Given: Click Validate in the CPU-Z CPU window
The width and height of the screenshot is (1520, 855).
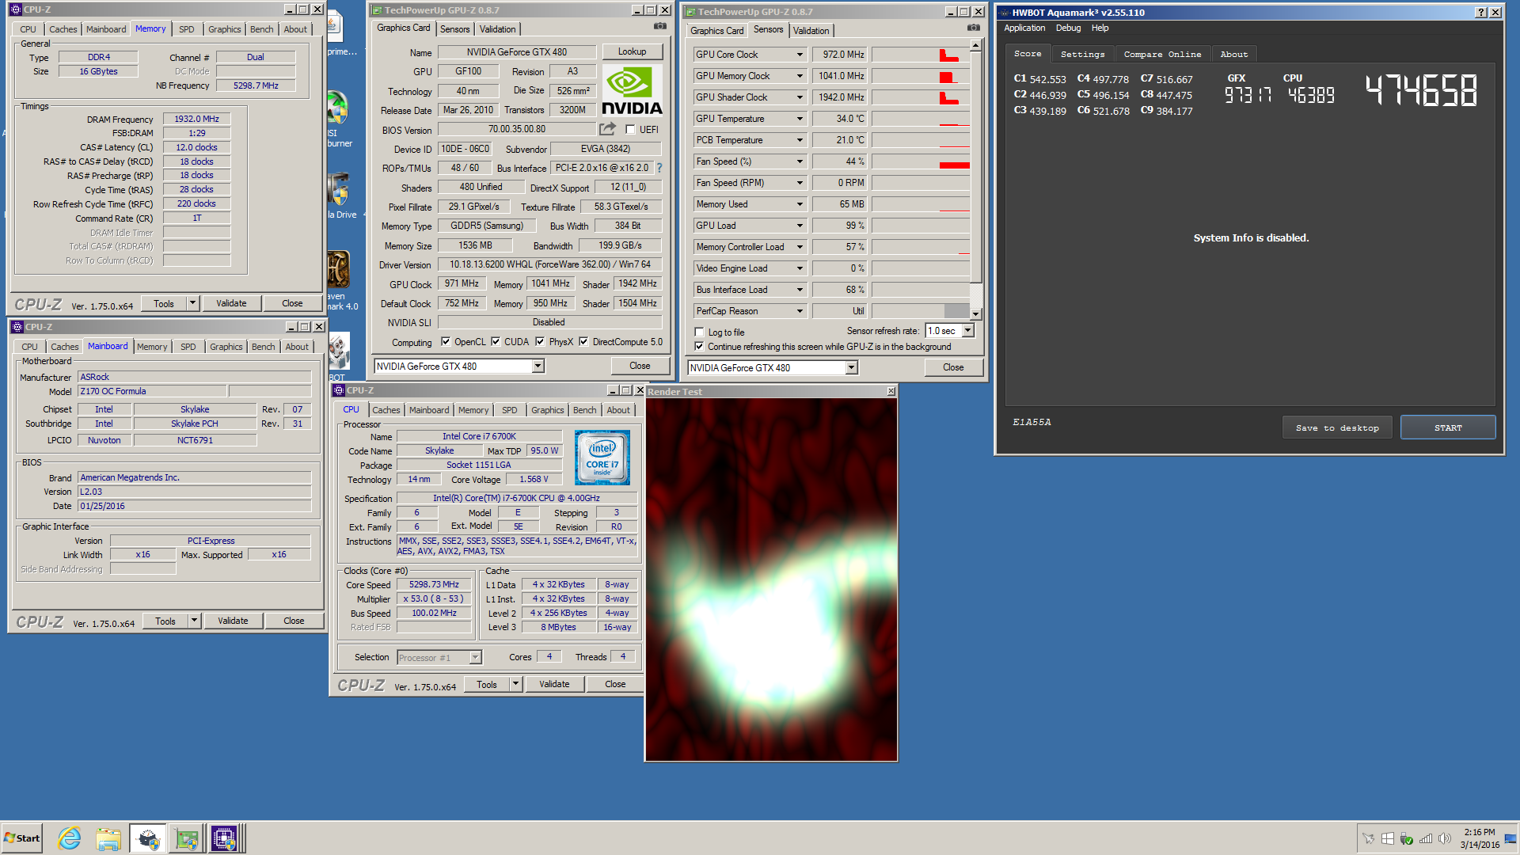Looking at the screenshot, I should click(554, 684).
